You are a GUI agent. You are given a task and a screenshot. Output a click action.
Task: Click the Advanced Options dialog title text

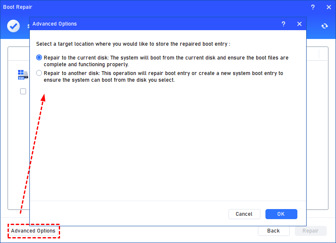55,24
